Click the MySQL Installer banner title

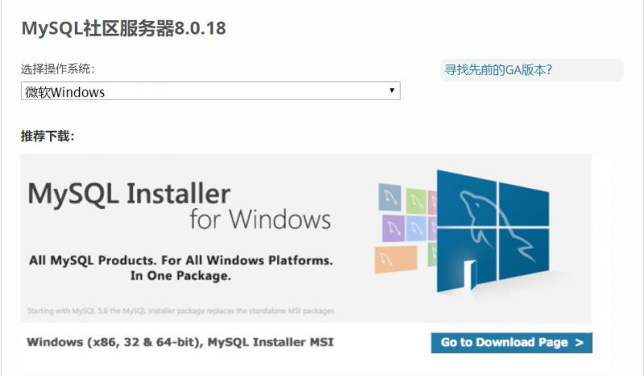click(x=129, y=194)
